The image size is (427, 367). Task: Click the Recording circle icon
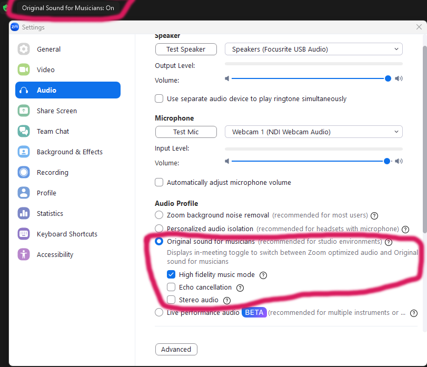(24, 172)
